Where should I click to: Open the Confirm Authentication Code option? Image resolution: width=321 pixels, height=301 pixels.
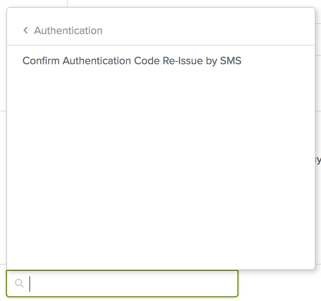pos(132,61)
